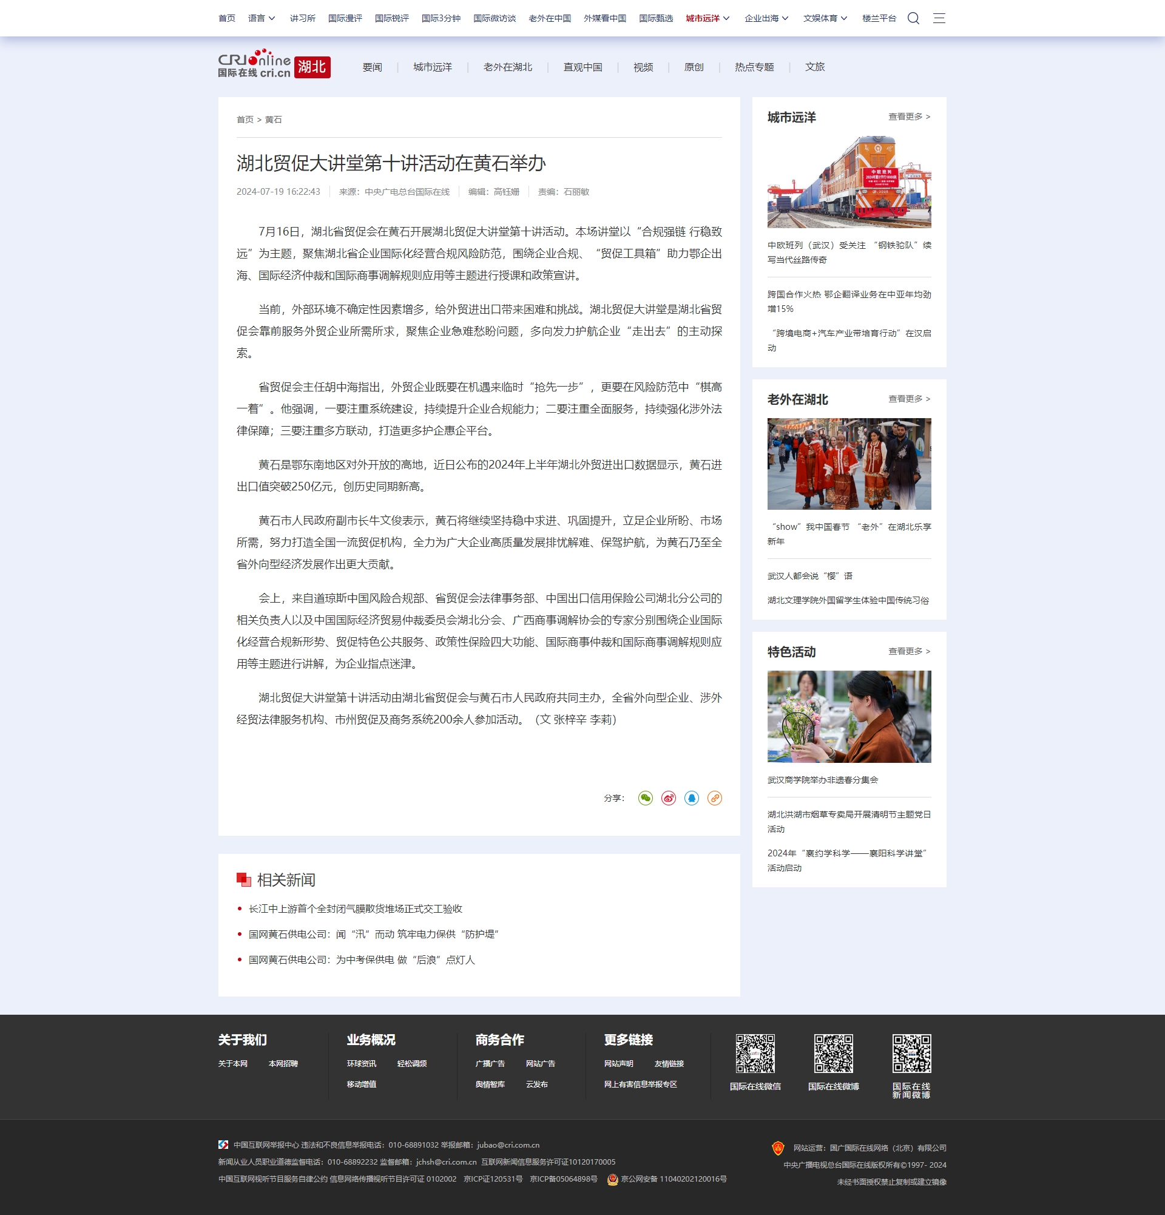The image size is (1165, 1215).
Task: Open the 视频 channel tab
Action: coord(643,67)
